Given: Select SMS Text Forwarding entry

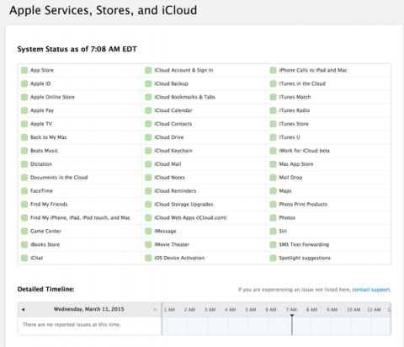Looking at the screenshot, I should [x=304, y=244].
